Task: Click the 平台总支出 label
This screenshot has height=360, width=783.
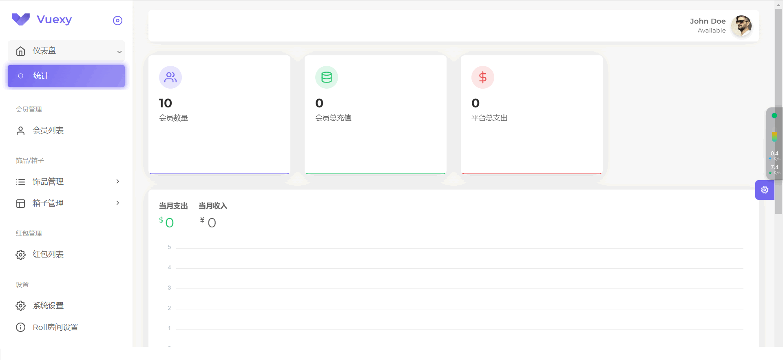Action: click(x=489, y=118)
